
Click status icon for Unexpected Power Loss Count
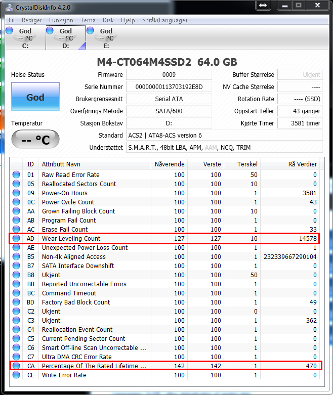click(16, 248)
